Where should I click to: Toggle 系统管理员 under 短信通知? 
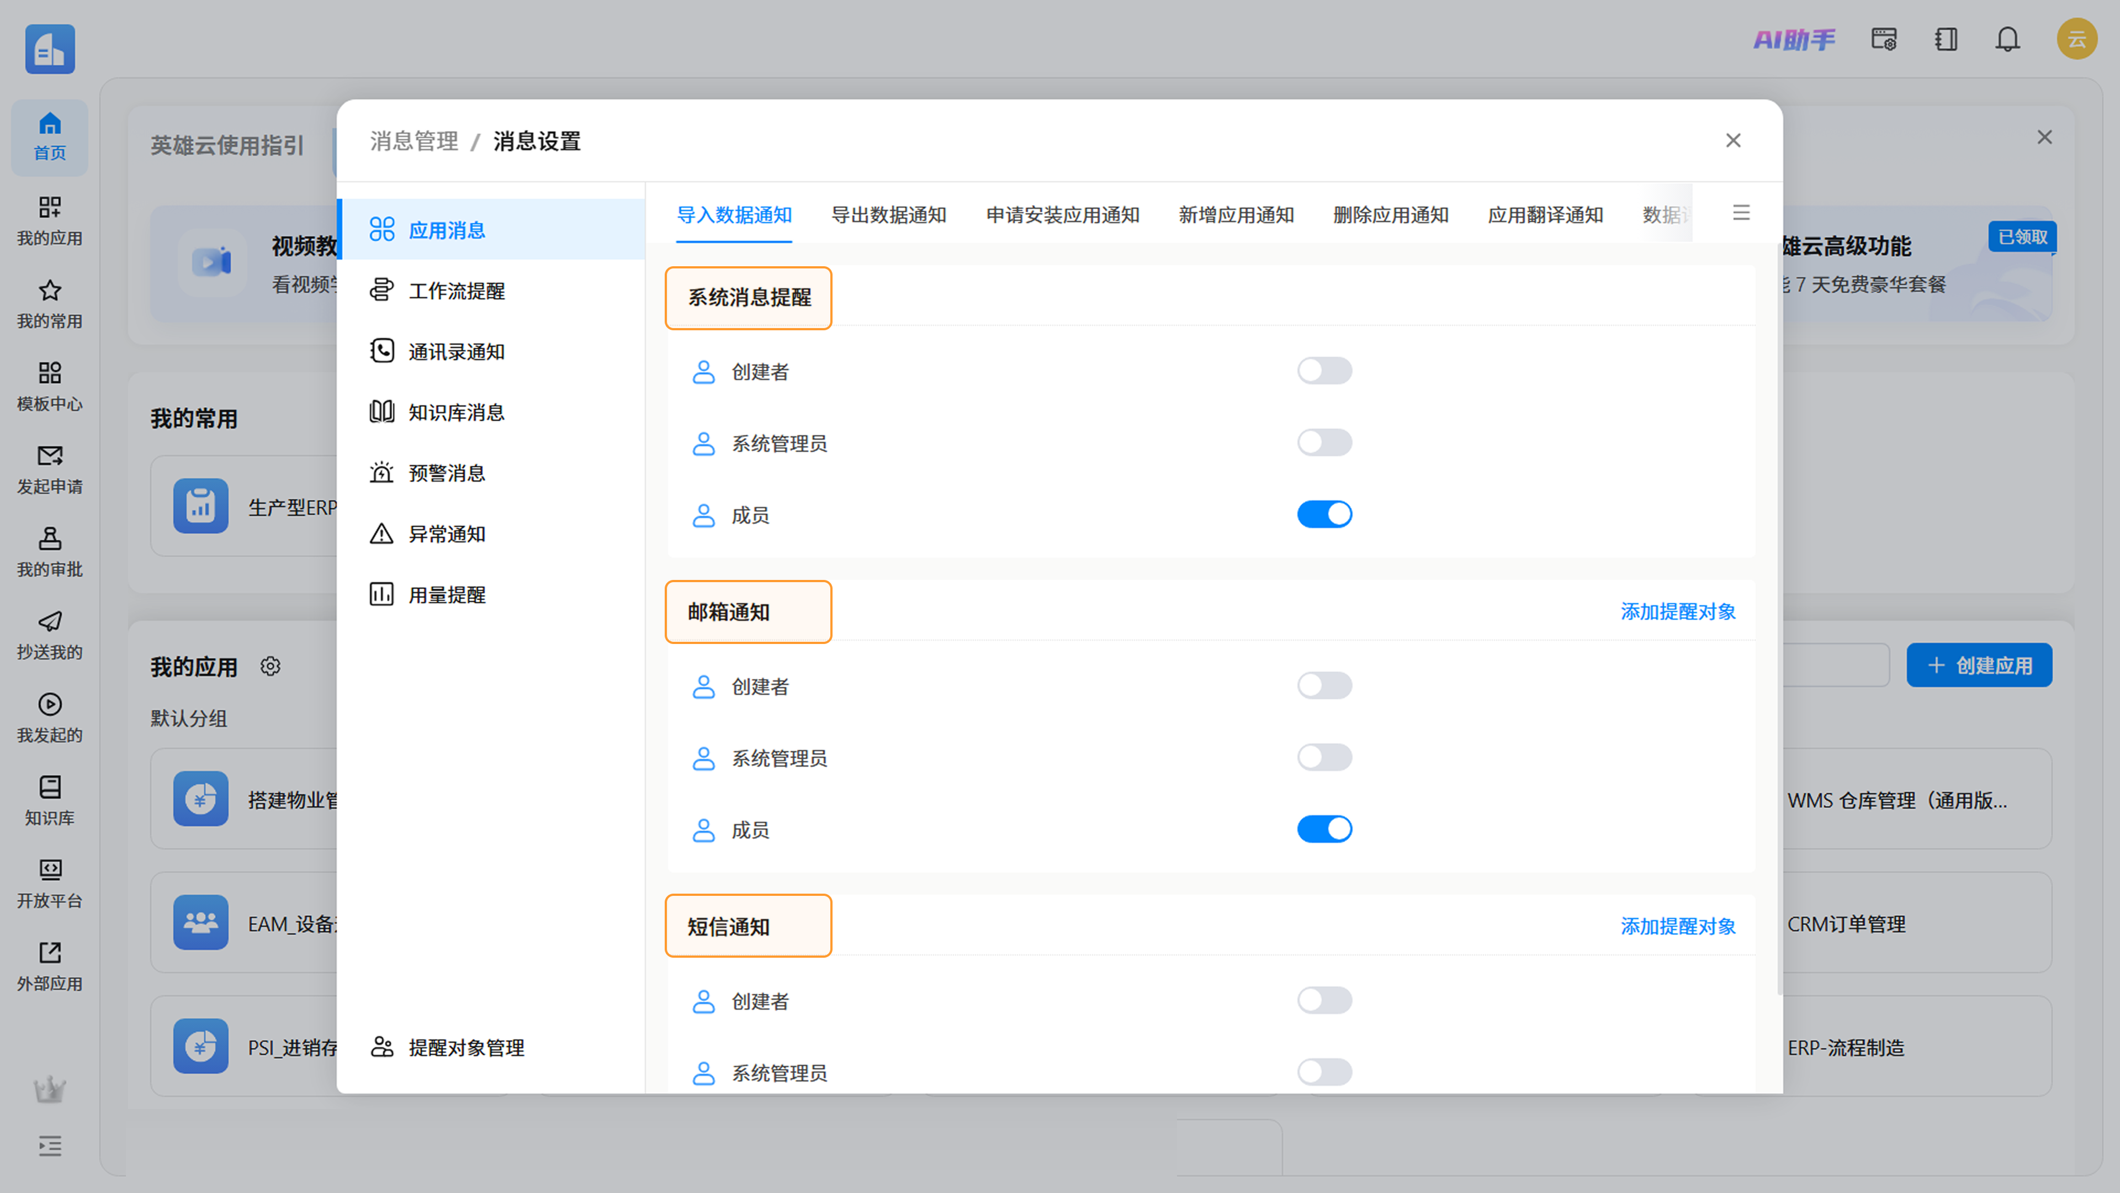coord(1324,1071)
